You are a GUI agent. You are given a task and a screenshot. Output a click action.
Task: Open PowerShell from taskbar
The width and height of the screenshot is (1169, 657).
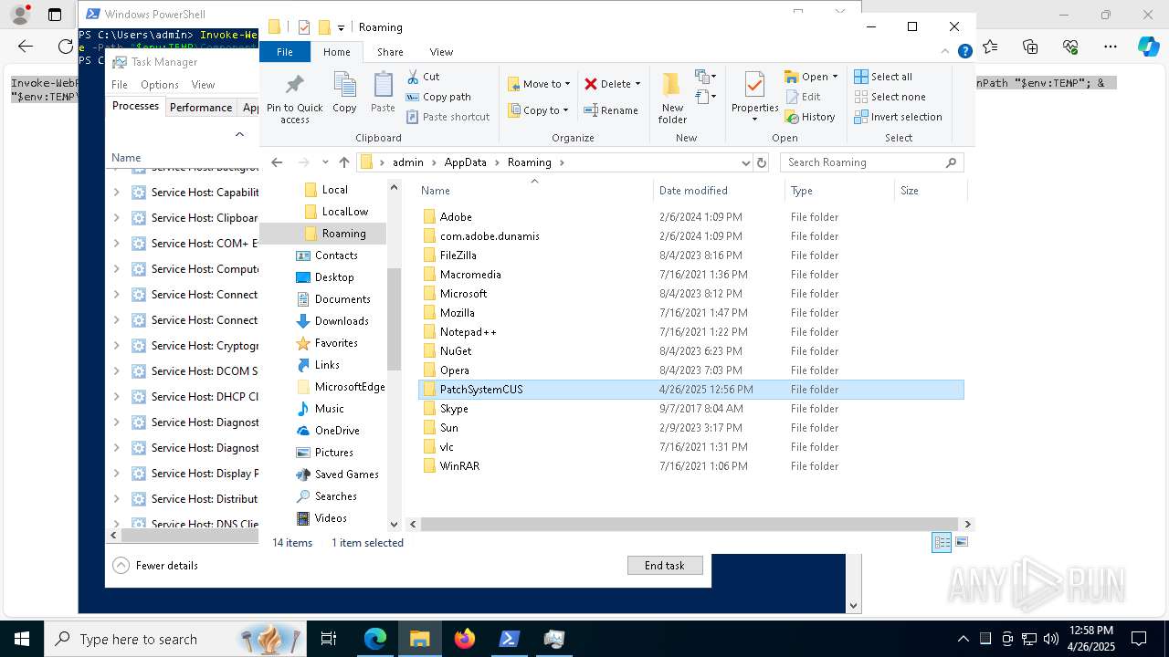tap(510, 639)
